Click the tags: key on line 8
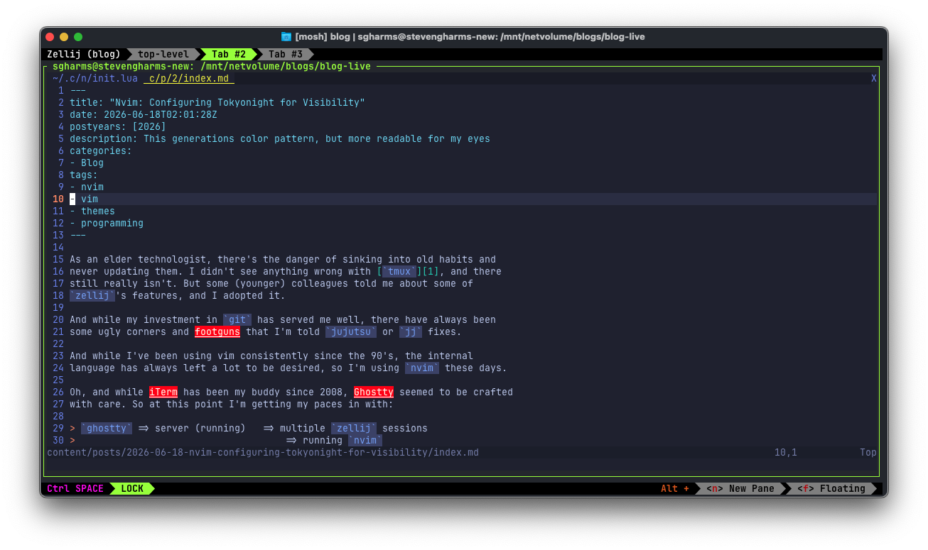Screen dimensions: 928x550 click(84, 175)
